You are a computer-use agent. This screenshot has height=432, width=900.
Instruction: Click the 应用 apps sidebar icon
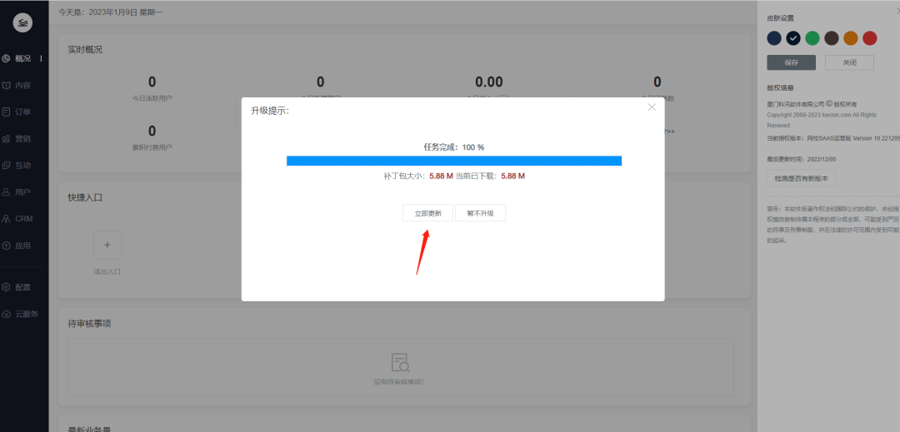point(7,246)
